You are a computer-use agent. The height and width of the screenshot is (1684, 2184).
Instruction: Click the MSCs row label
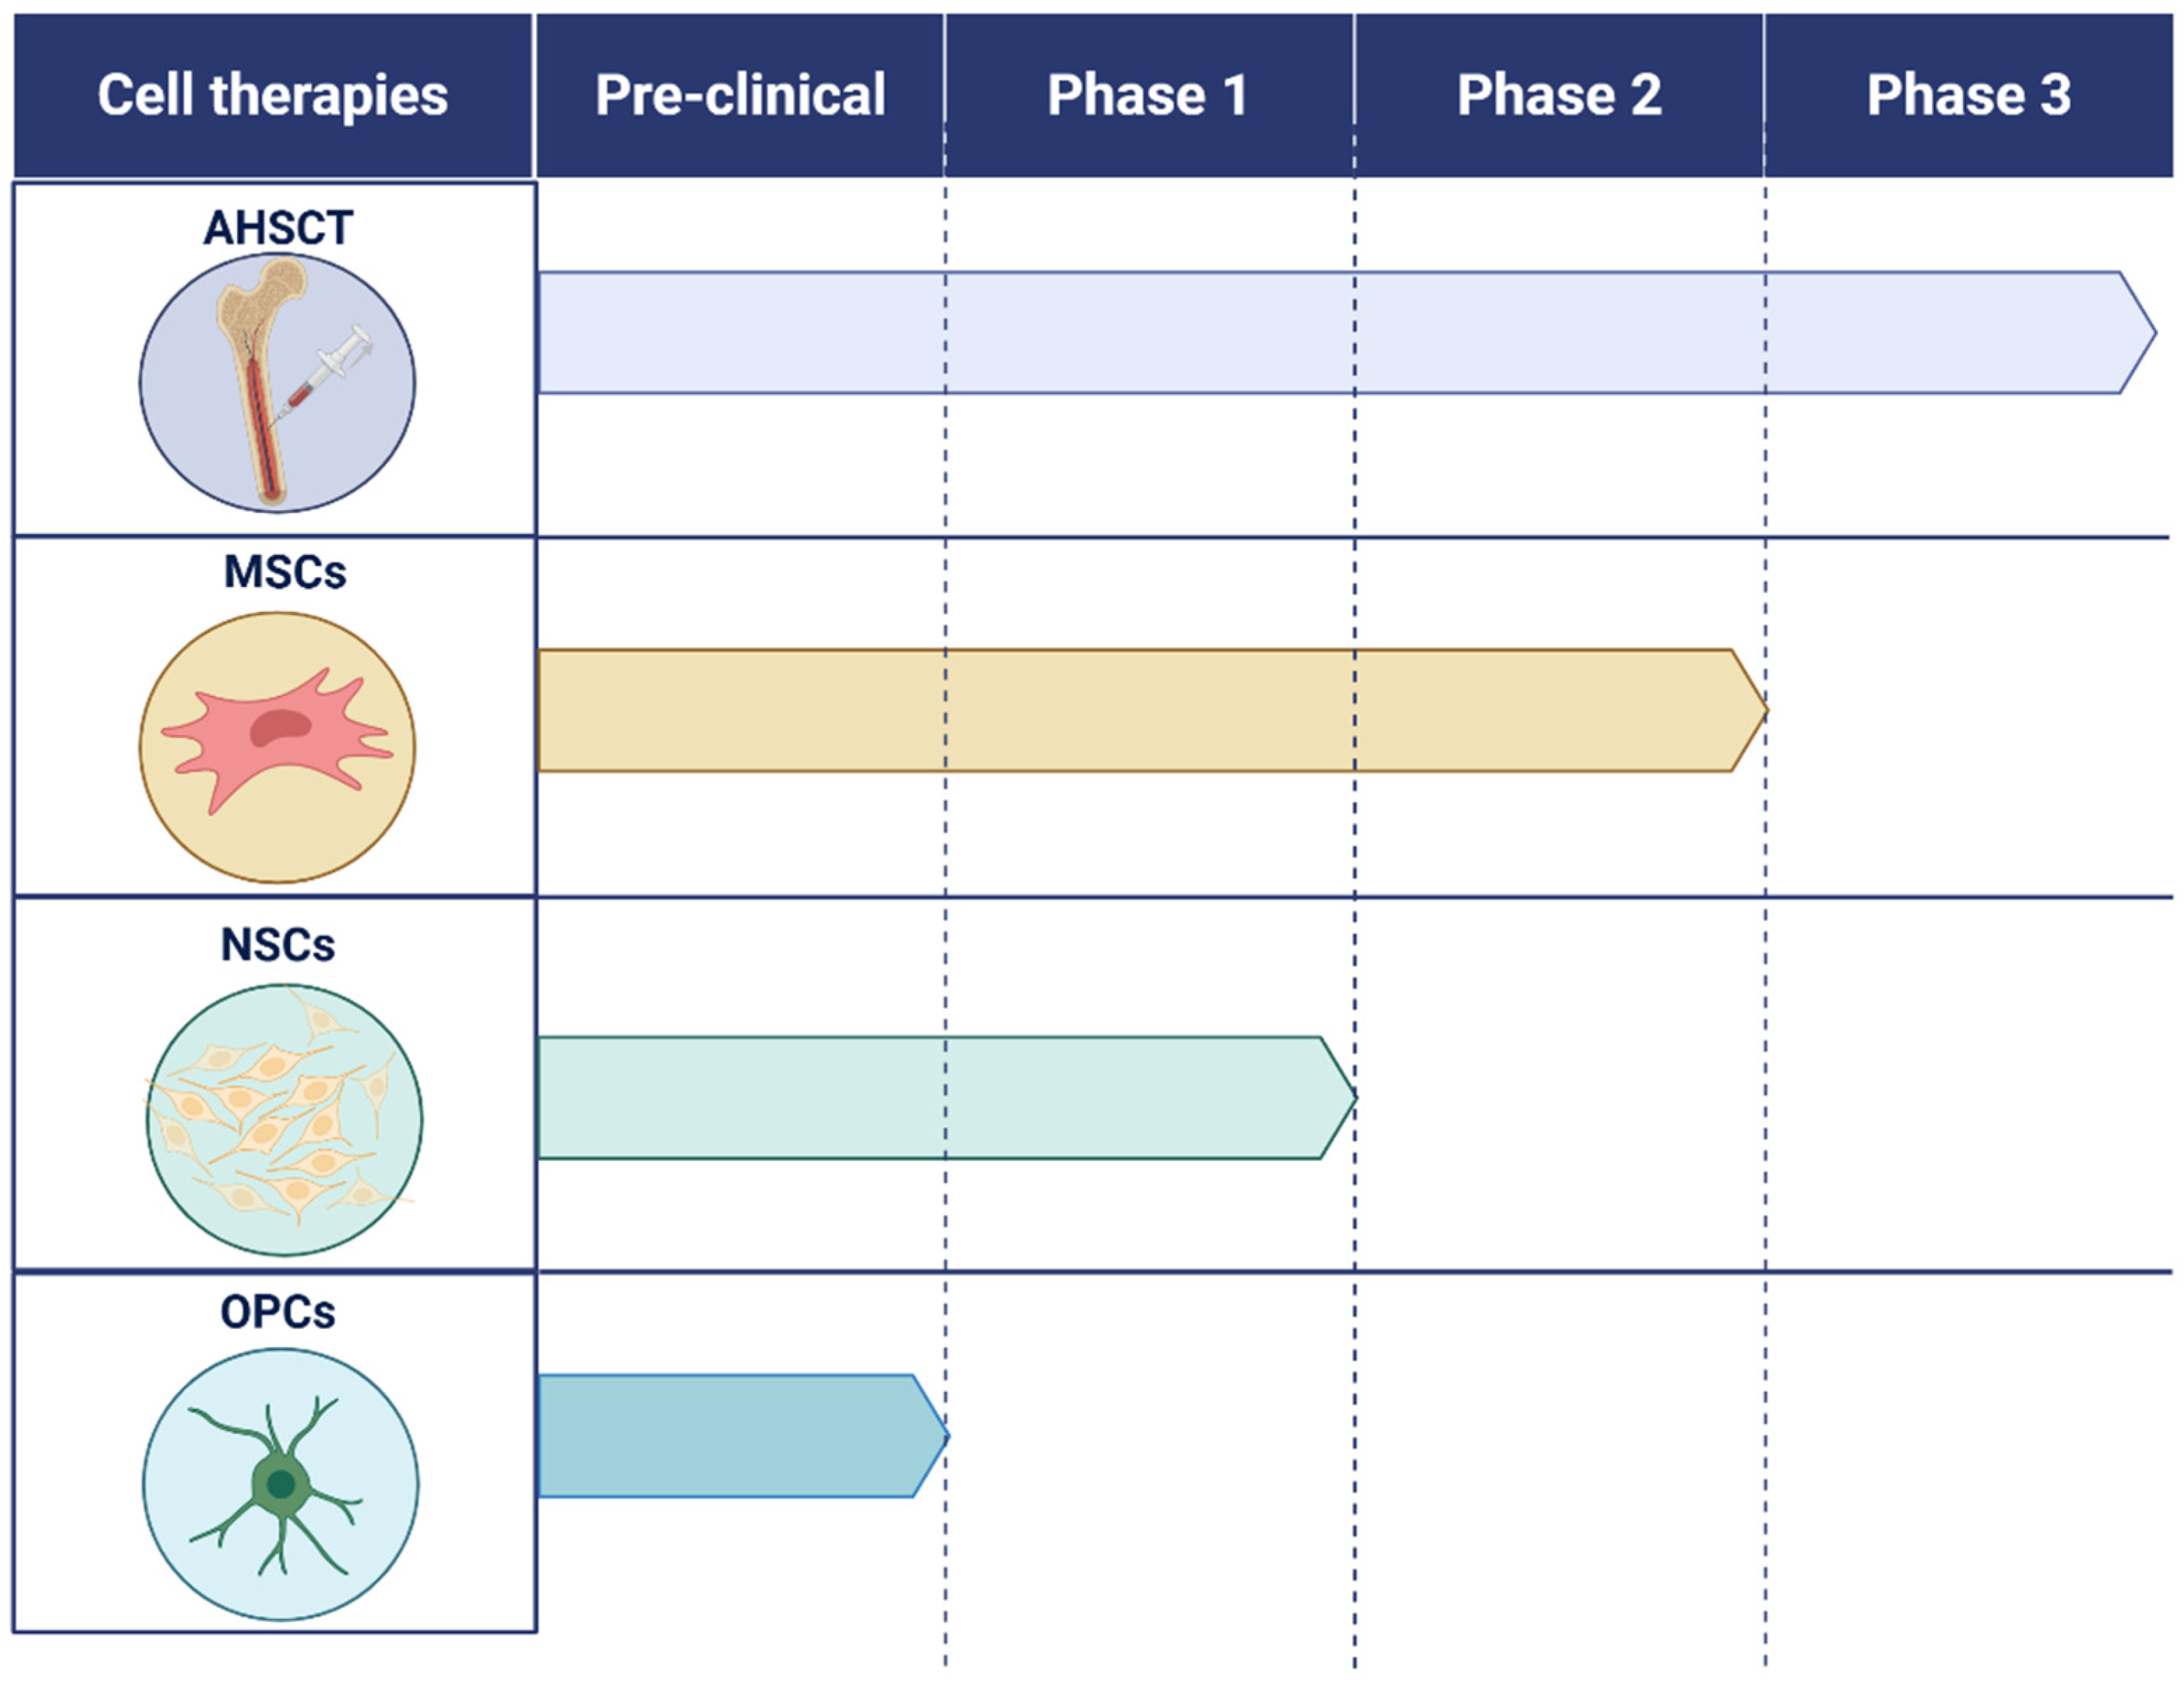click(x=285, y=572)
